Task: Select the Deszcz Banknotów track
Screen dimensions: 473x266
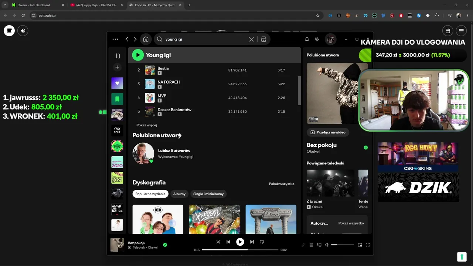Action: point(214,112)
